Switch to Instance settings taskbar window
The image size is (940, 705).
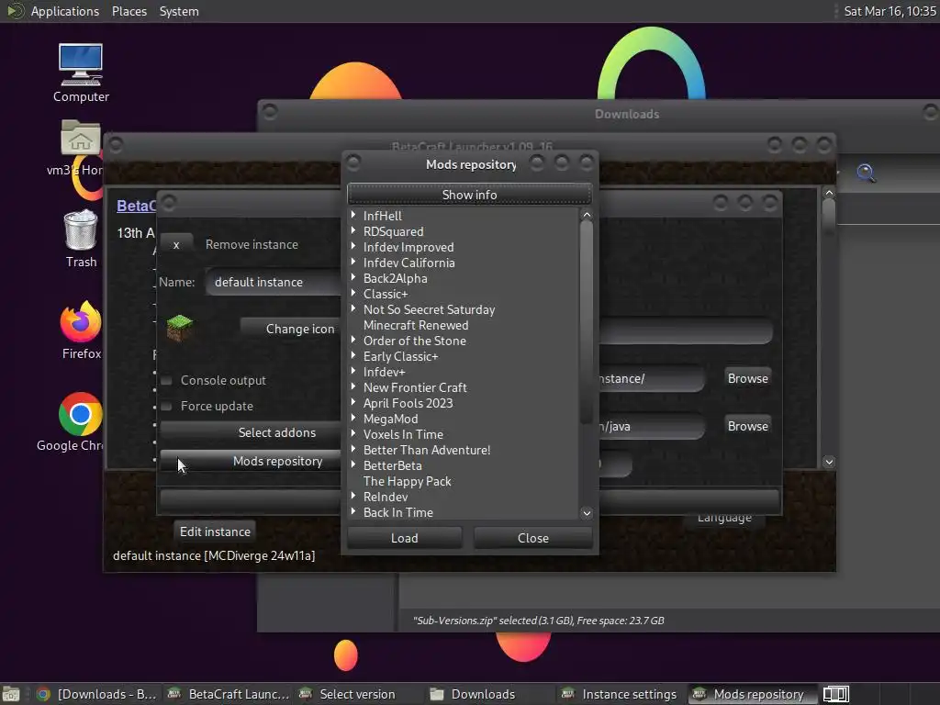(x=621, y=694)
